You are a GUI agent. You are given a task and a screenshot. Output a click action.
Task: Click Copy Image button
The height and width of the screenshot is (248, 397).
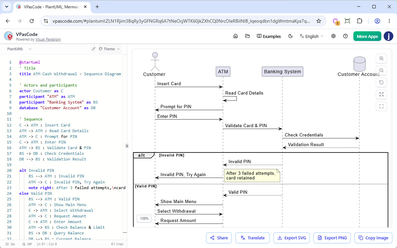point(373,238)
